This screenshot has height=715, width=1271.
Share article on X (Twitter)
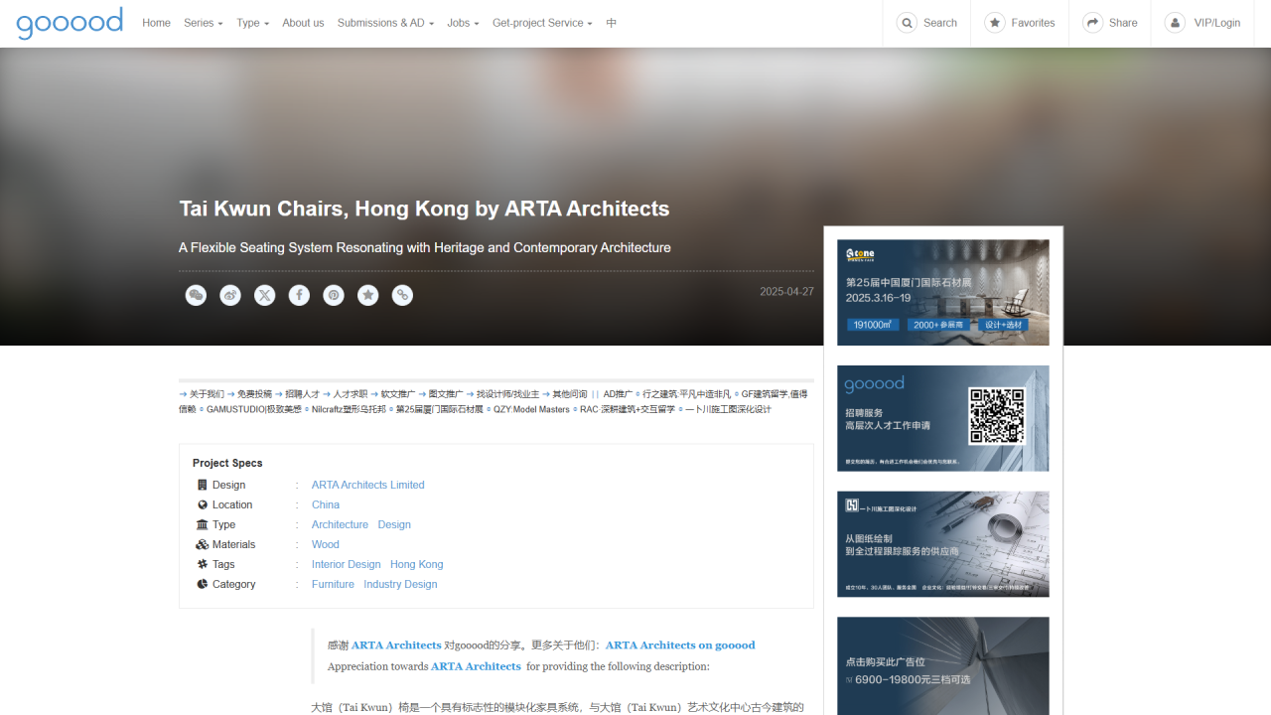(x=264, y=295)
